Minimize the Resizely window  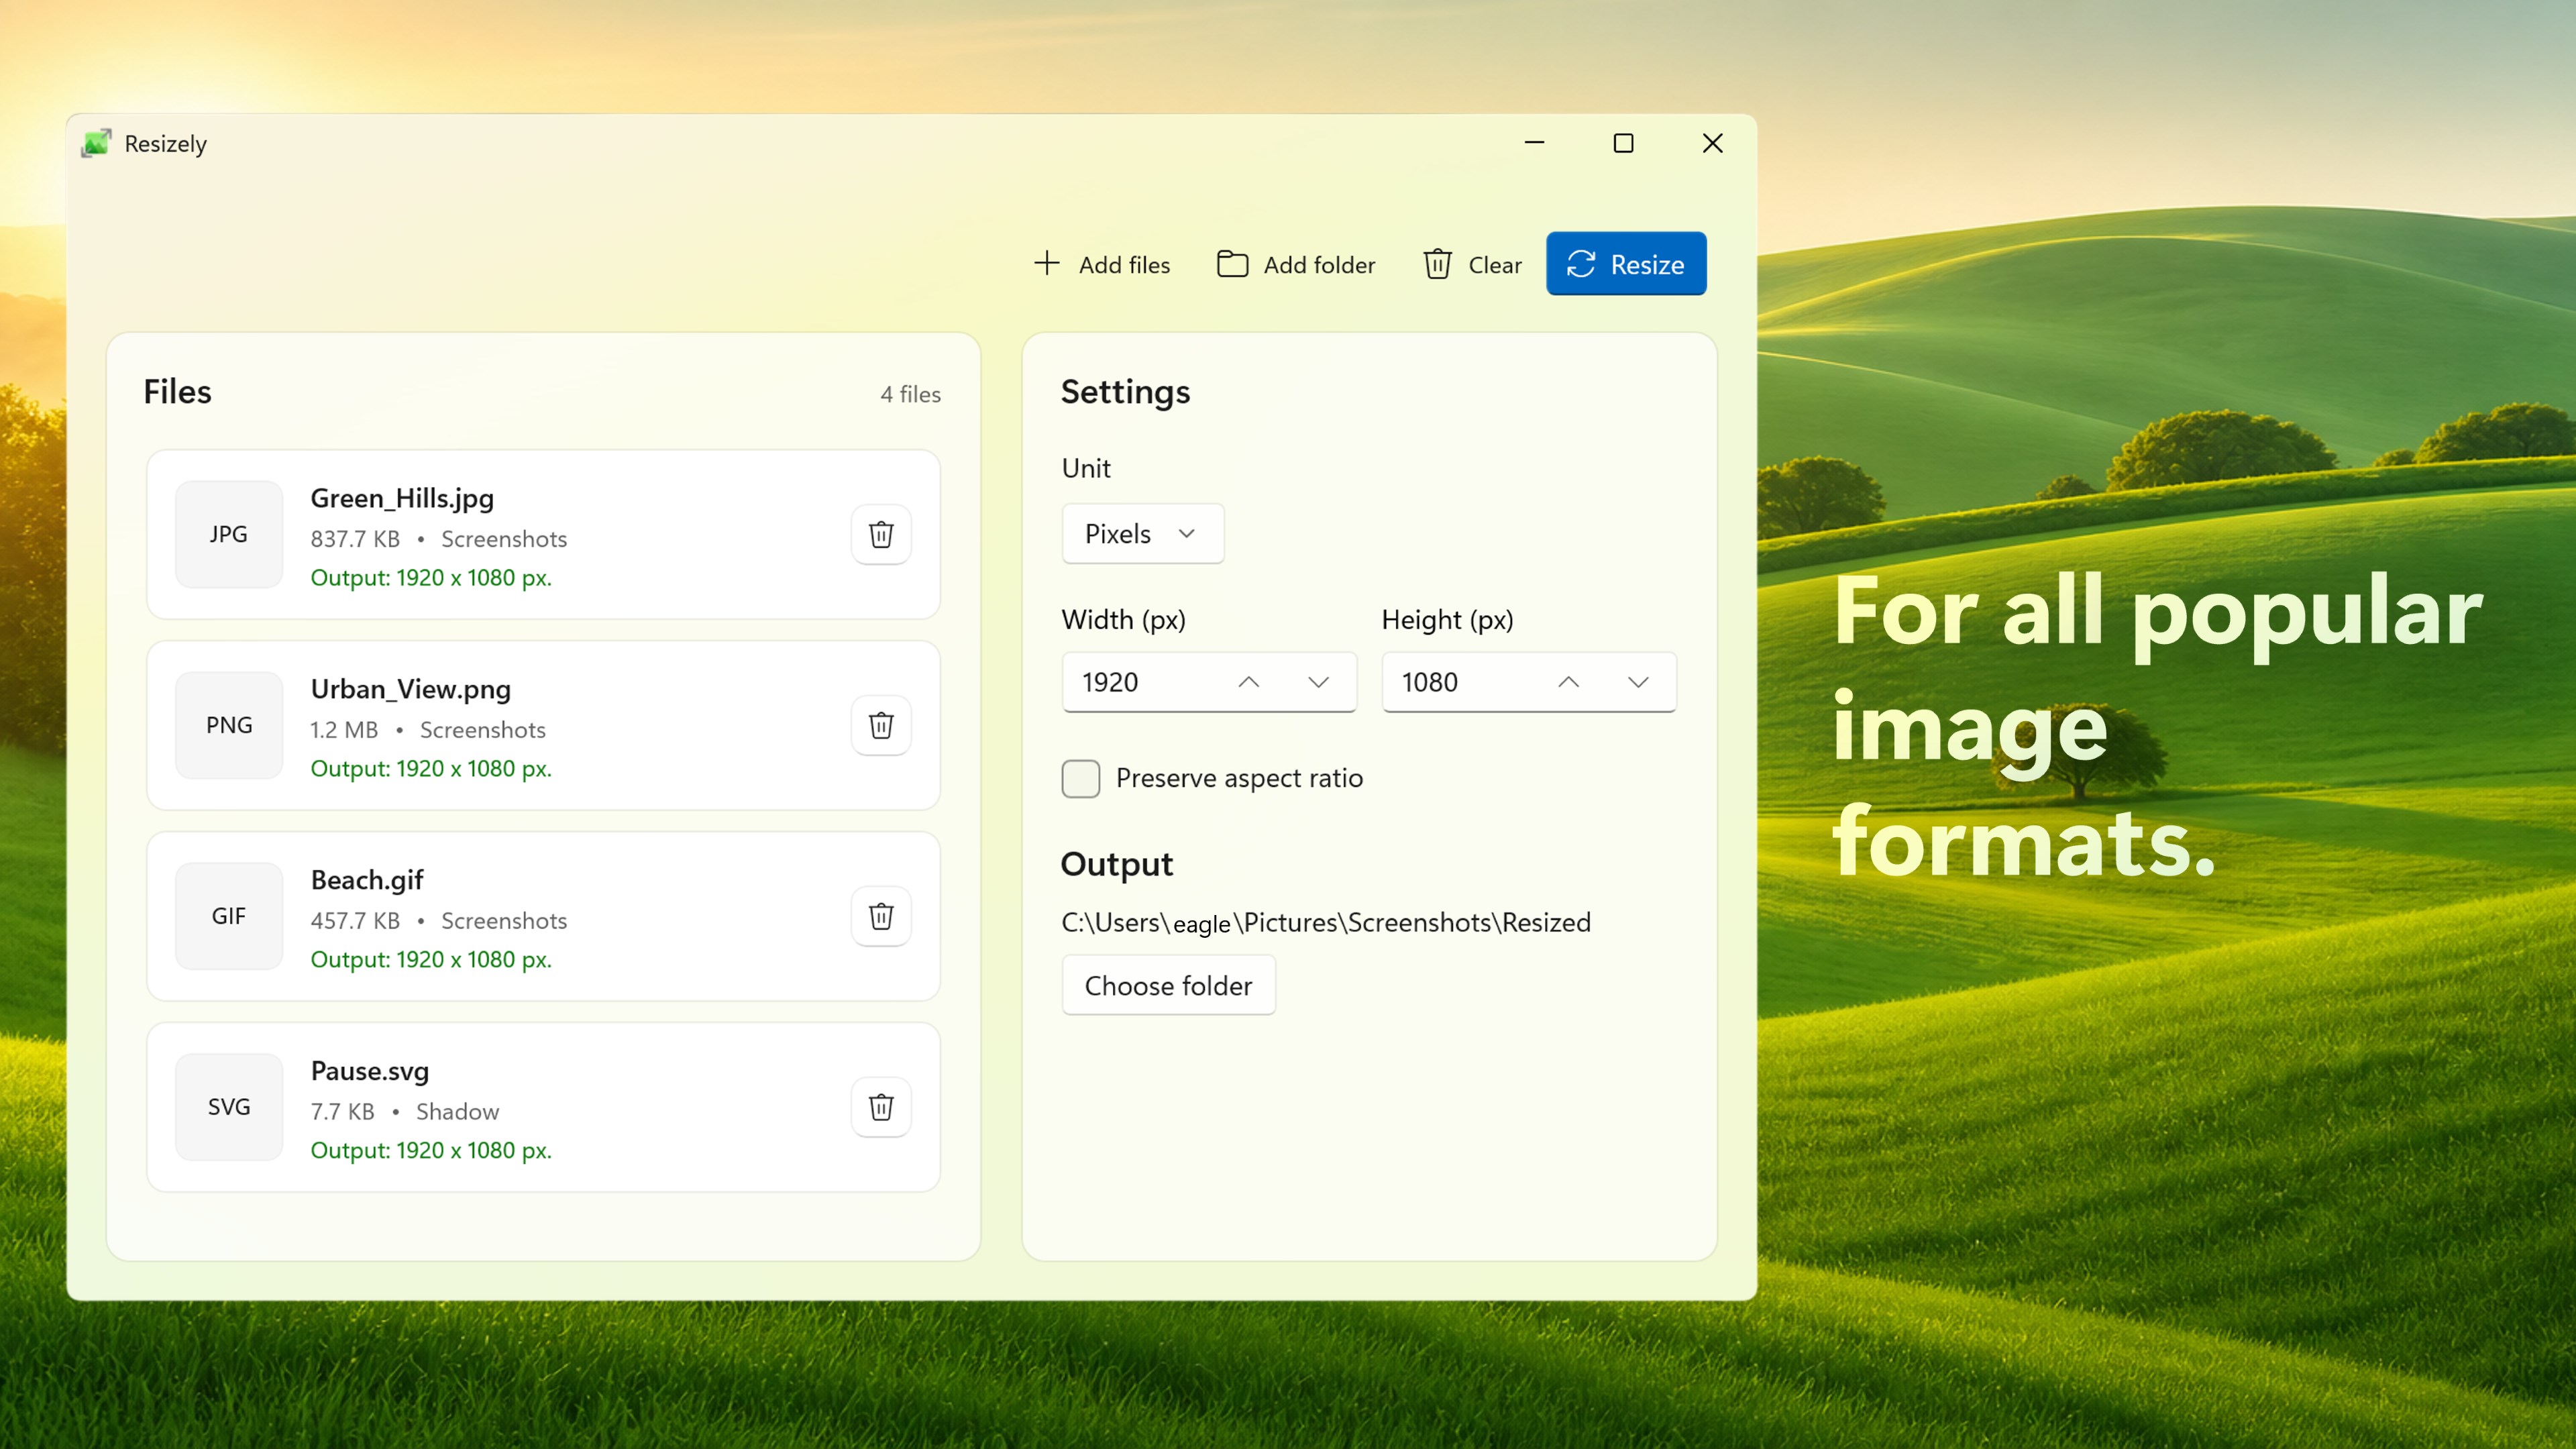coord(1535,143)
